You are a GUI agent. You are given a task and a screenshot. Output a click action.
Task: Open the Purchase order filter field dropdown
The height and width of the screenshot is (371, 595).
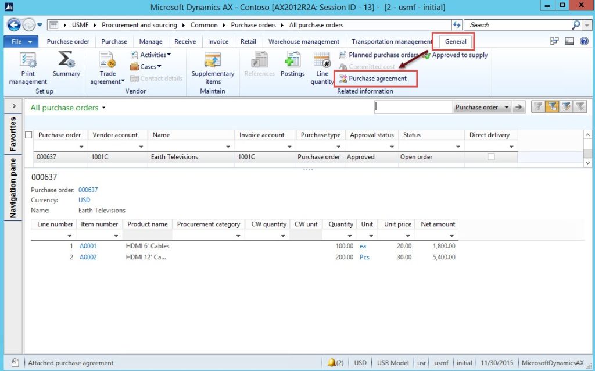click(x=506, y=108)
